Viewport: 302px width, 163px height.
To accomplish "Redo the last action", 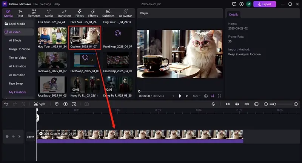I will point(15,104).
